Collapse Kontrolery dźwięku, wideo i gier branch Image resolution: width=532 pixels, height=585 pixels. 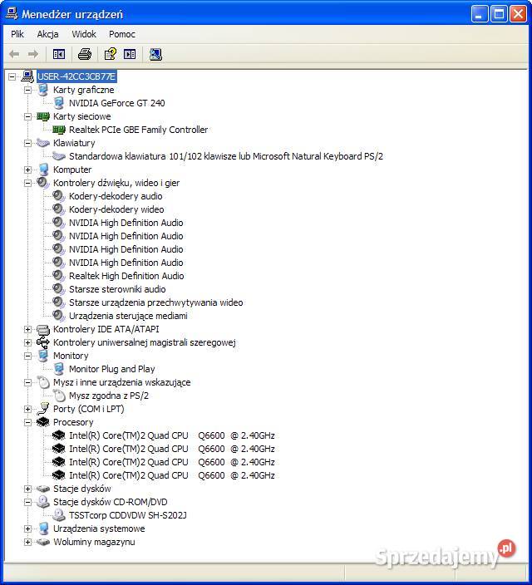pos(27,183)
